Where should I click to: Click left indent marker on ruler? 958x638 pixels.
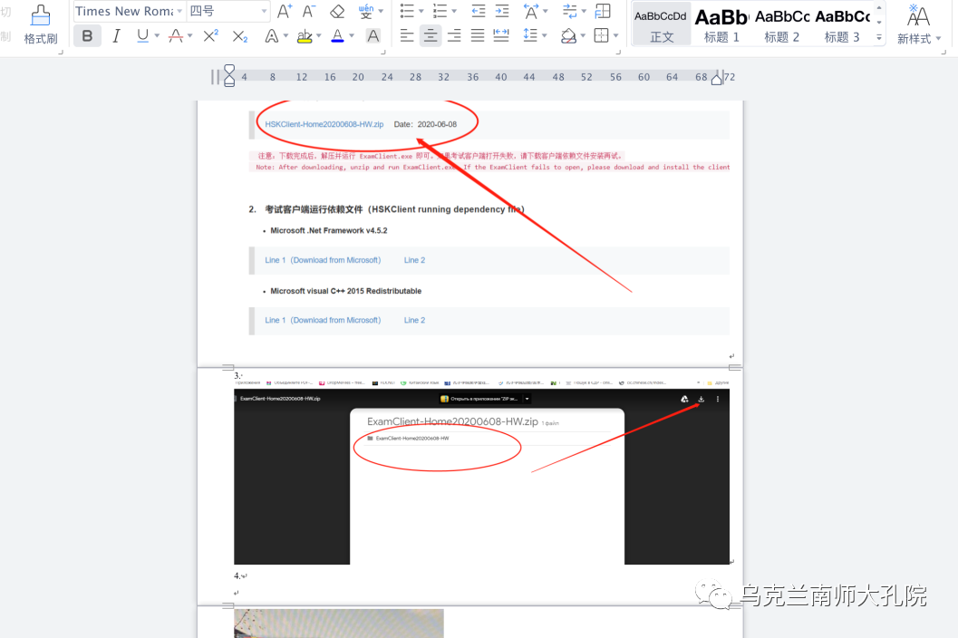pos(229,76)
